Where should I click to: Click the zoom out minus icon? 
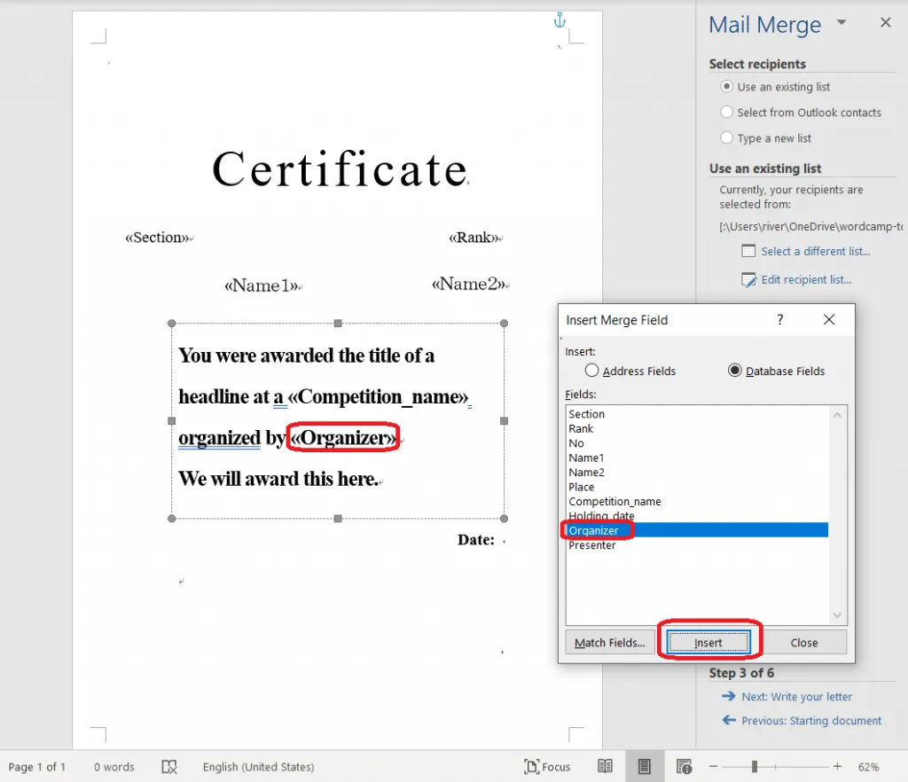[x=712, y=767]
